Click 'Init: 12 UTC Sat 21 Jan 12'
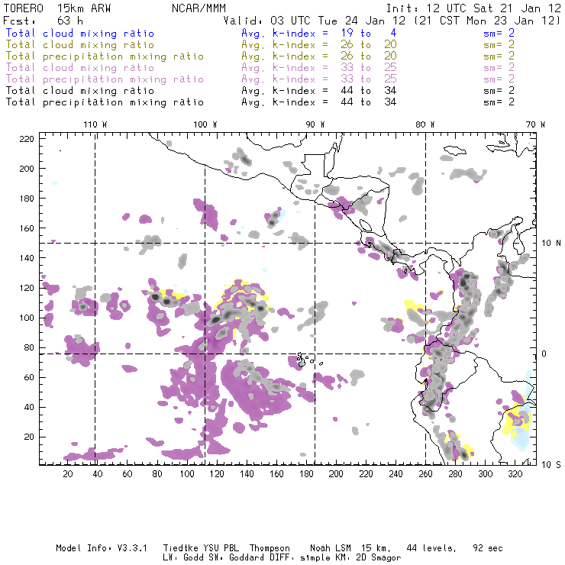This screenshot has height=565, width=565. click(x=473, y=8)
